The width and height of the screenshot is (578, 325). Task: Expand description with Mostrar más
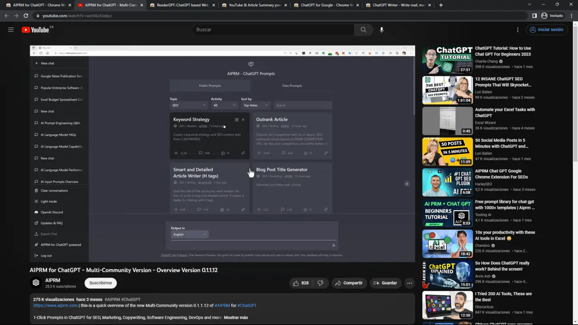236,317
